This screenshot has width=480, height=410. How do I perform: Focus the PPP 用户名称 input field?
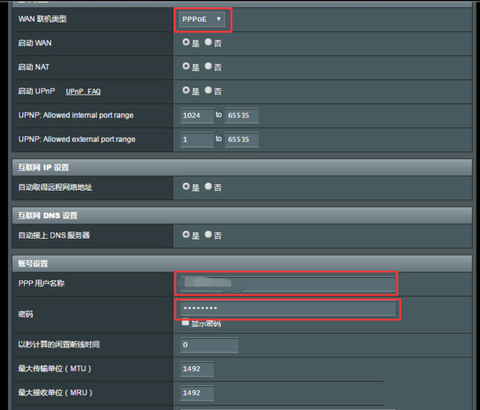(x=288, y=283)
